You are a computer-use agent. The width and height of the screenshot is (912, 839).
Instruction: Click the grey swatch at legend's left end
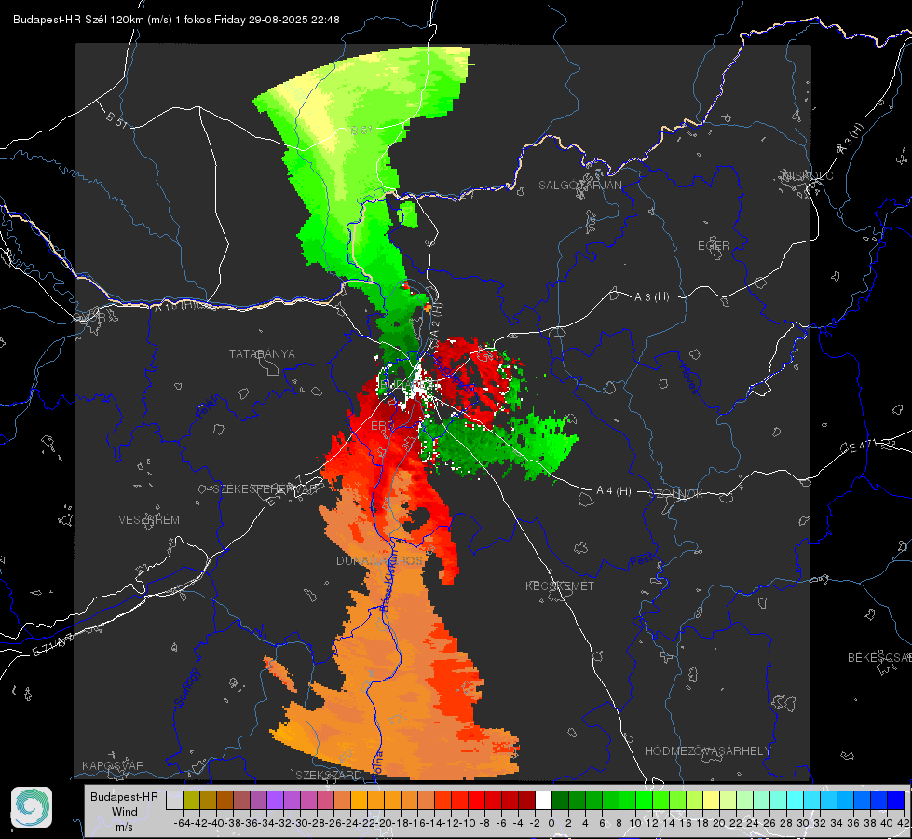coord(174,801)
